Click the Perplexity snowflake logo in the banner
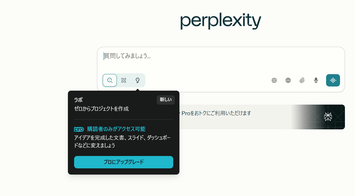Viewport: 355px width, 196px height. [328, 117]
